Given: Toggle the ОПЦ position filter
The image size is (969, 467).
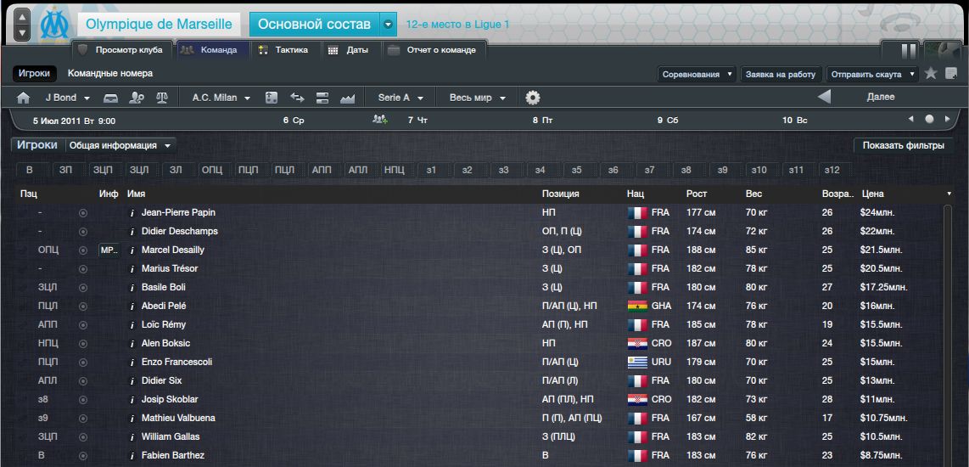Looking at the screenshot, I should pyautogui.click(x=212, y=170).
